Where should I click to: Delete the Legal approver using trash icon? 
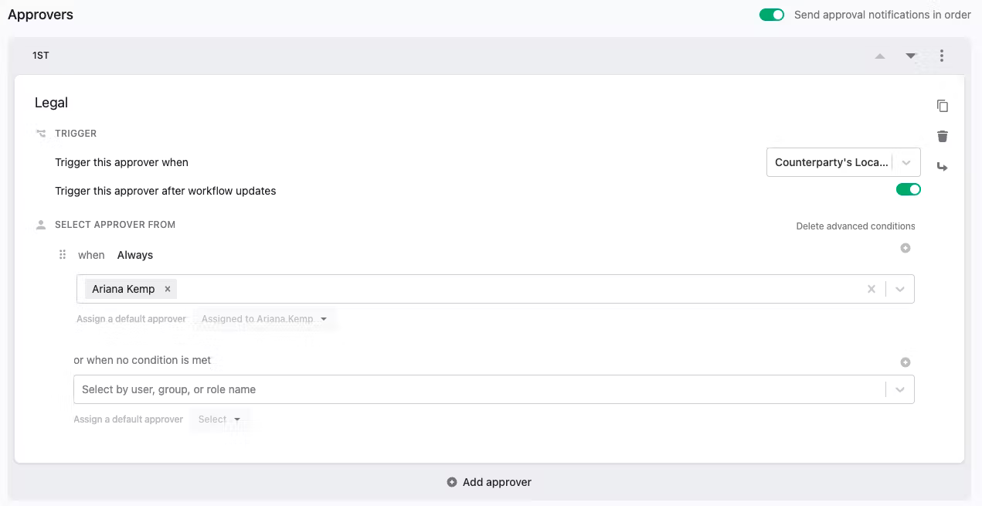(942, 137)
